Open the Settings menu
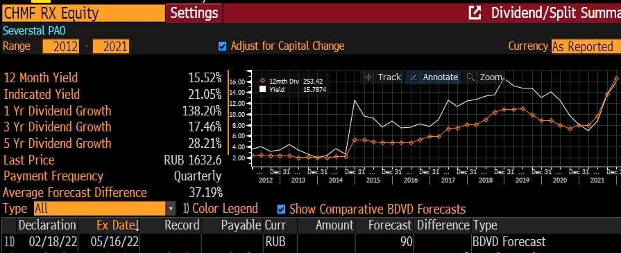This screenshot has width=621, height=253. click(x=194, y=13)
